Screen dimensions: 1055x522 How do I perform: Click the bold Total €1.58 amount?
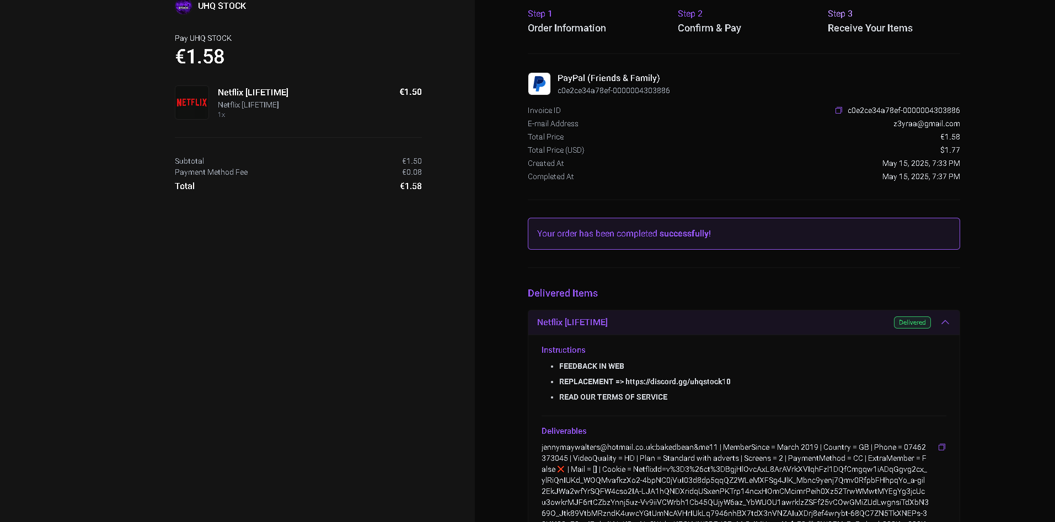(x=411, y=186)
